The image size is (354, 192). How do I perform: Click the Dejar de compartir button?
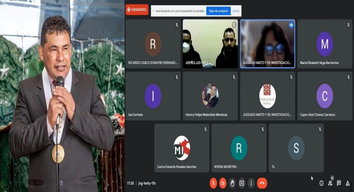point(218,11)
